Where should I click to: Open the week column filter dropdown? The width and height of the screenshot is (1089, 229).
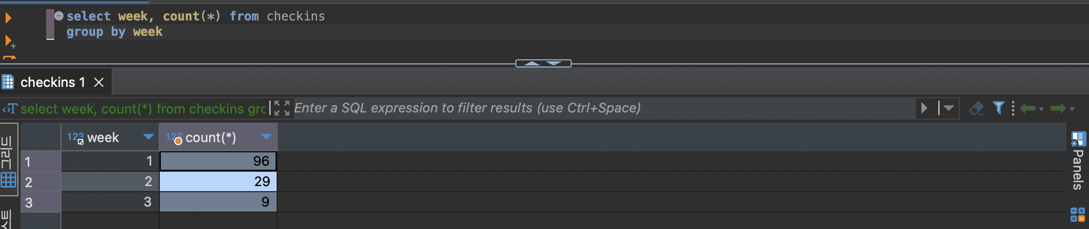pos(149,136)
